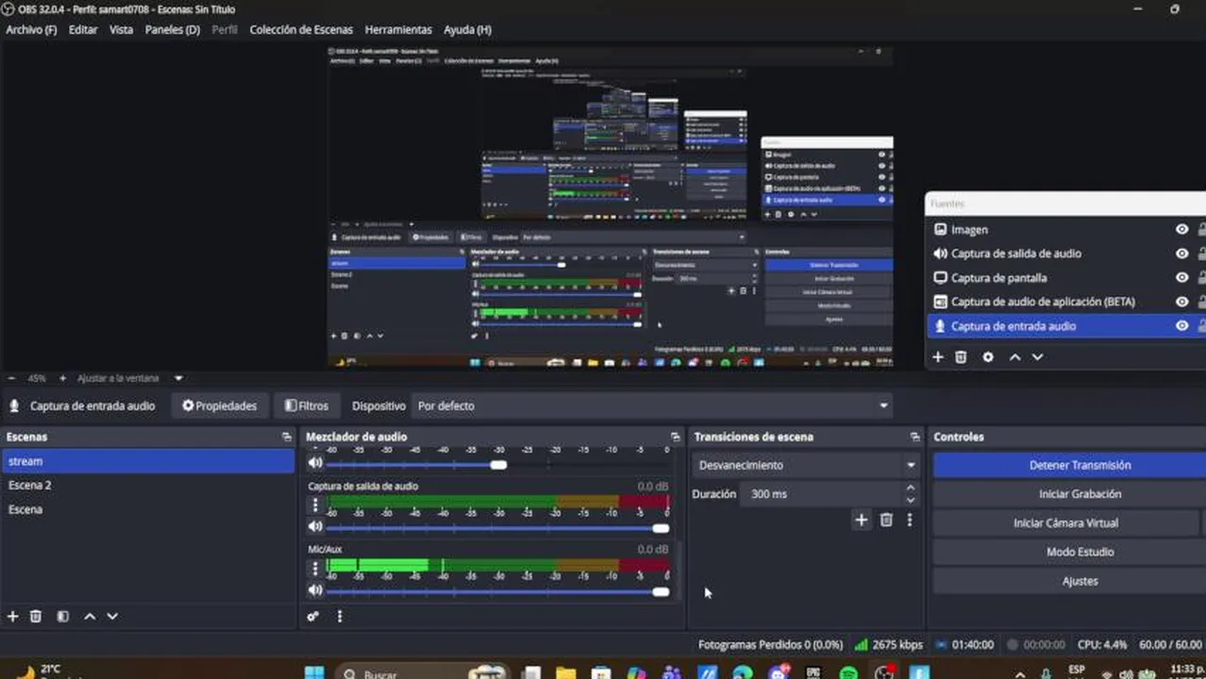
Task: Undock the Transiciones de escena panel
Action: click(914, 437)
